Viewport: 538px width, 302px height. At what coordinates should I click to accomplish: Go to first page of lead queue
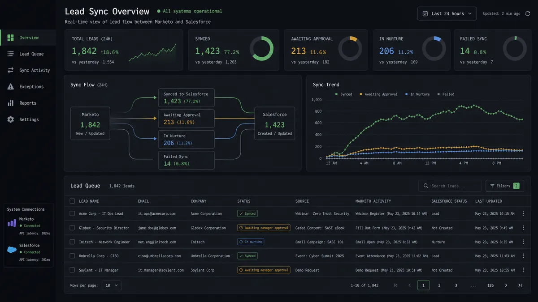click(x=395, y=285)
